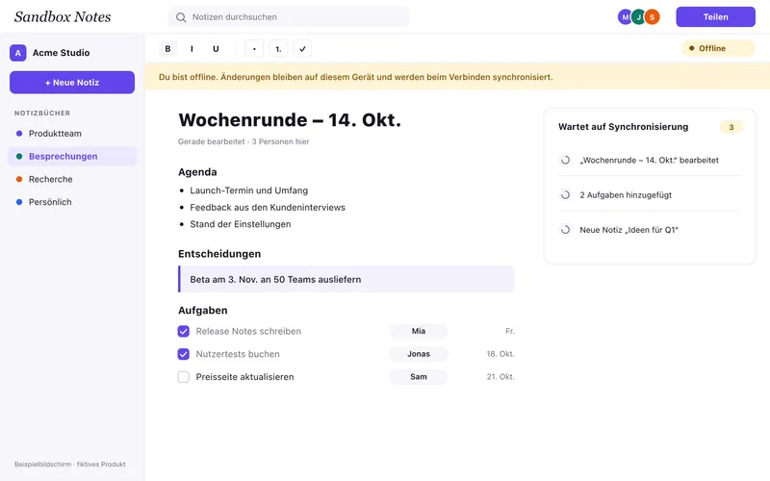Open avatar J in the header

[638, 17]
